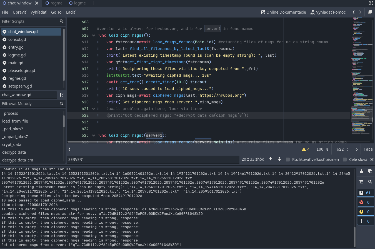Jump to next search match arrow
The height and width of the screenshot is (249, 375).
[x=279, y=159]
